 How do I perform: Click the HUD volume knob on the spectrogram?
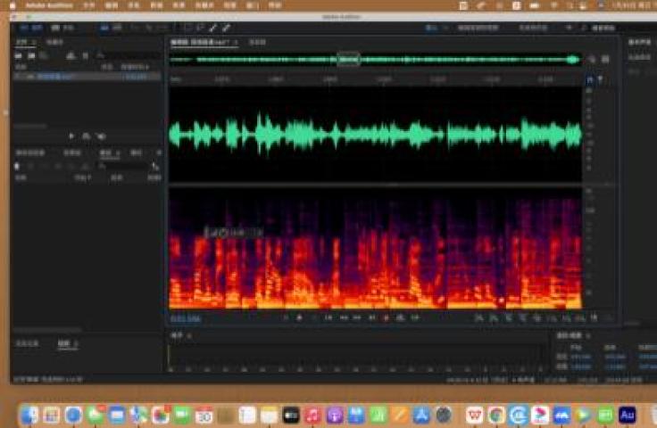coord(215,233)
